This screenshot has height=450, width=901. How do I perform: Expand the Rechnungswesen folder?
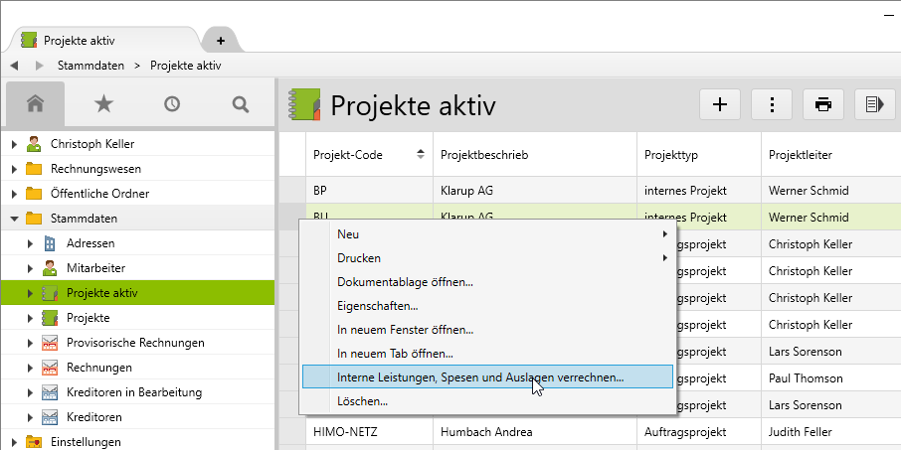pyautogui.click(x=14, y=169)
